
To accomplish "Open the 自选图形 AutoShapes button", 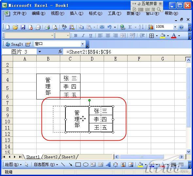I will [x=46, y=165].
